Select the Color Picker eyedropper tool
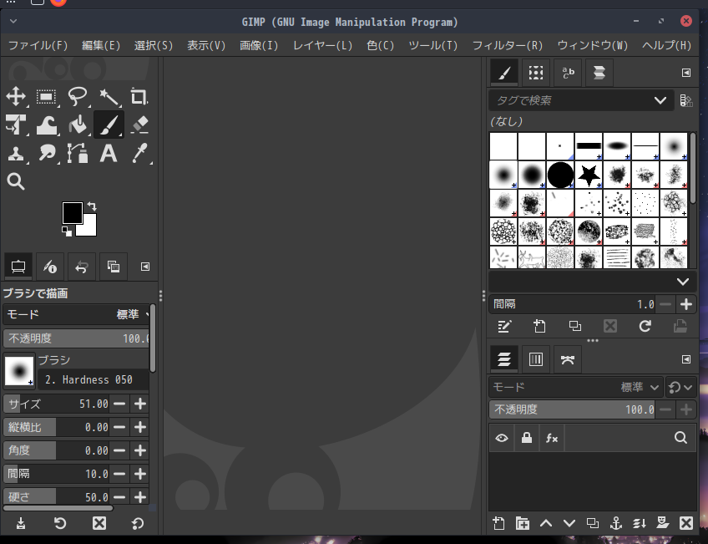Screen dimensions: 708x544 (x=139, y=153)
